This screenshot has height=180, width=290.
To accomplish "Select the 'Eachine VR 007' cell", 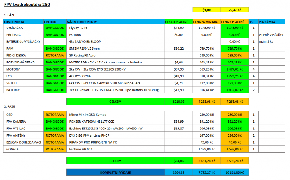I will tap(80, 149).
